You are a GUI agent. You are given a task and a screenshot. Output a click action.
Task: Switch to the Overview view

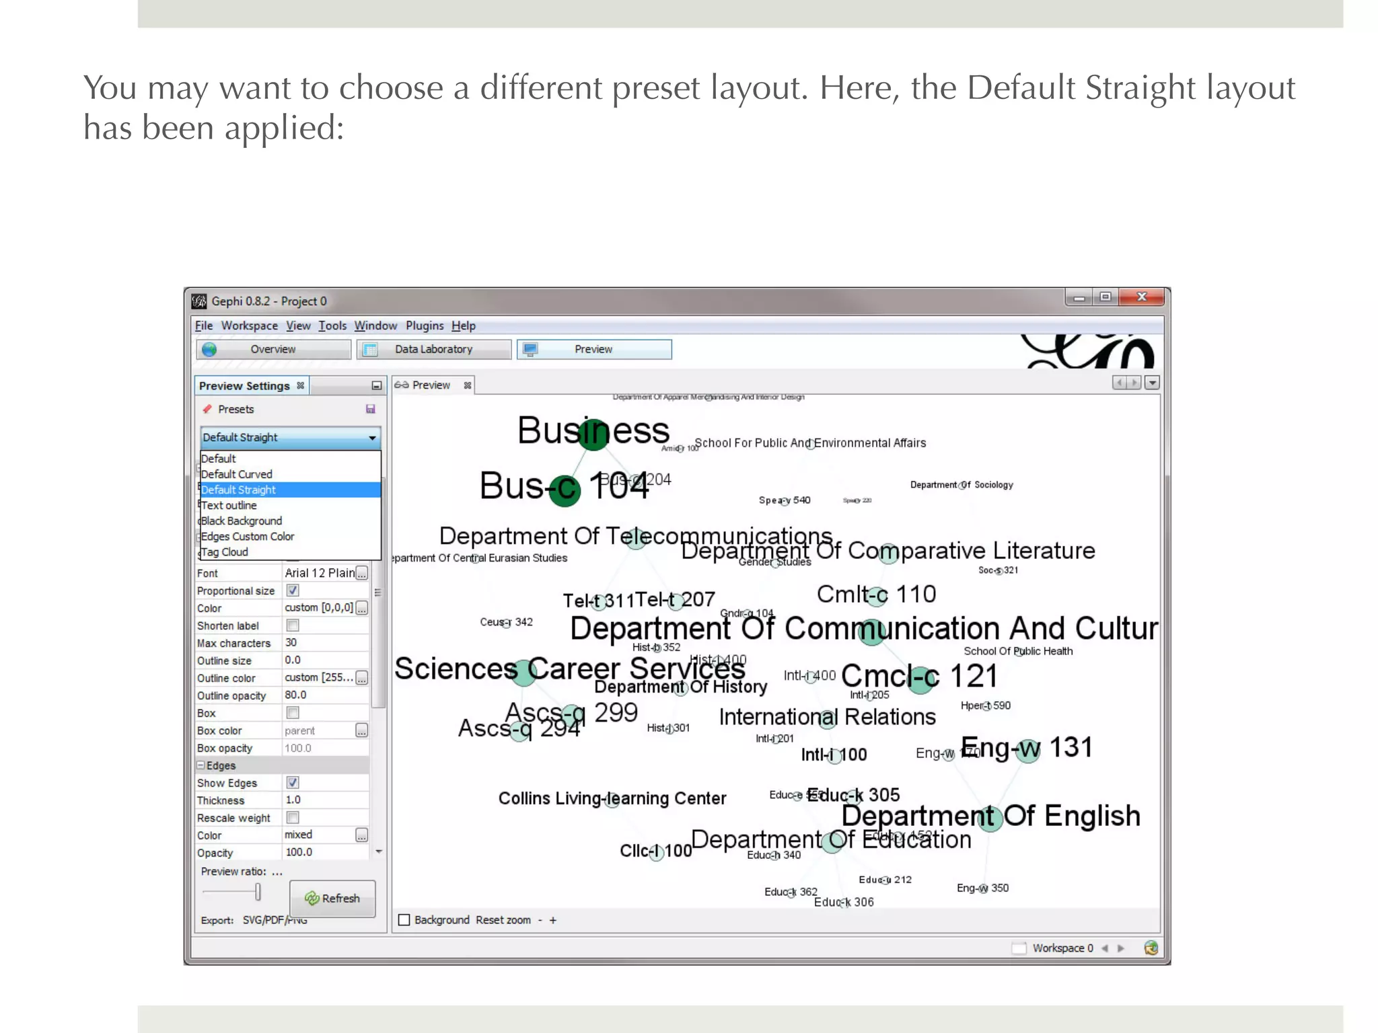point(274,349)
